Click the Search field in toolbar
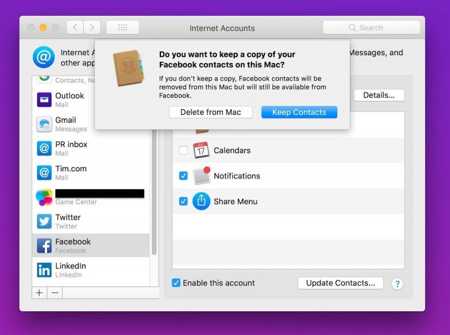 coord(371,28)
